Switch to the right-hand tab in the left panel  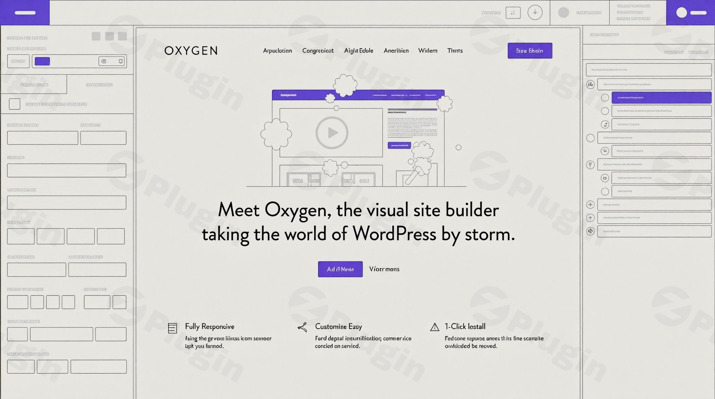click(x=99, y=84)
